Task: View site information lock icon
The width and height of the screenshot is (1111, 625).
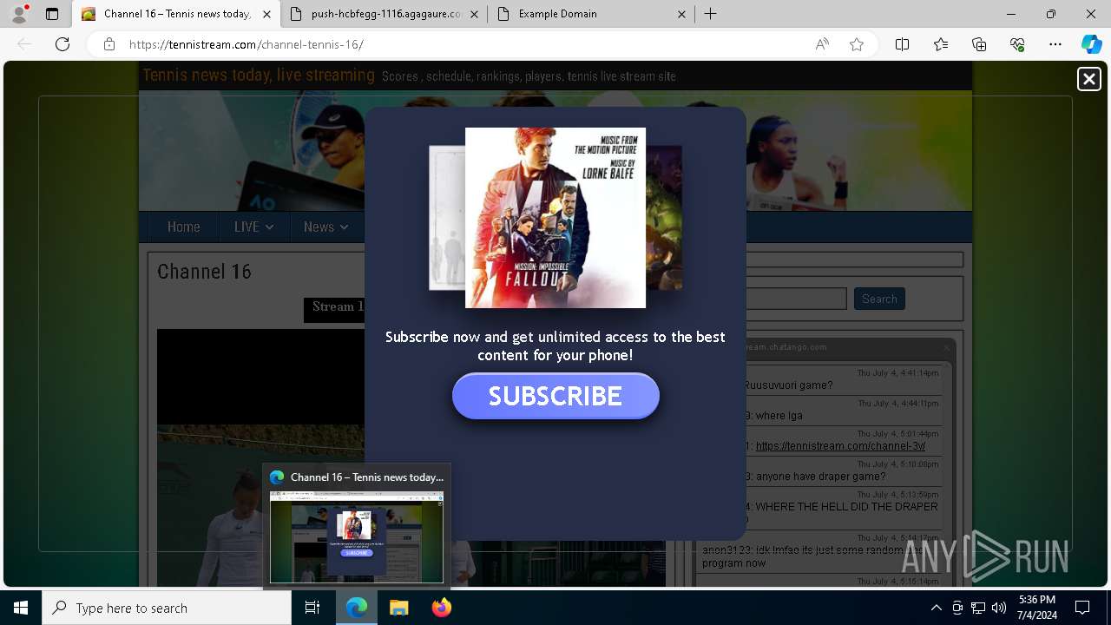Action: coord(109,44)
